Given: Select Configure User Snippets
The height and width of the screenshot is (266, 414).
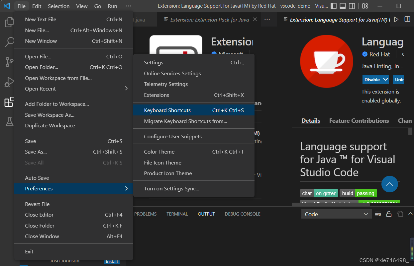Looking at the screenshot, I should click(194, 136).
